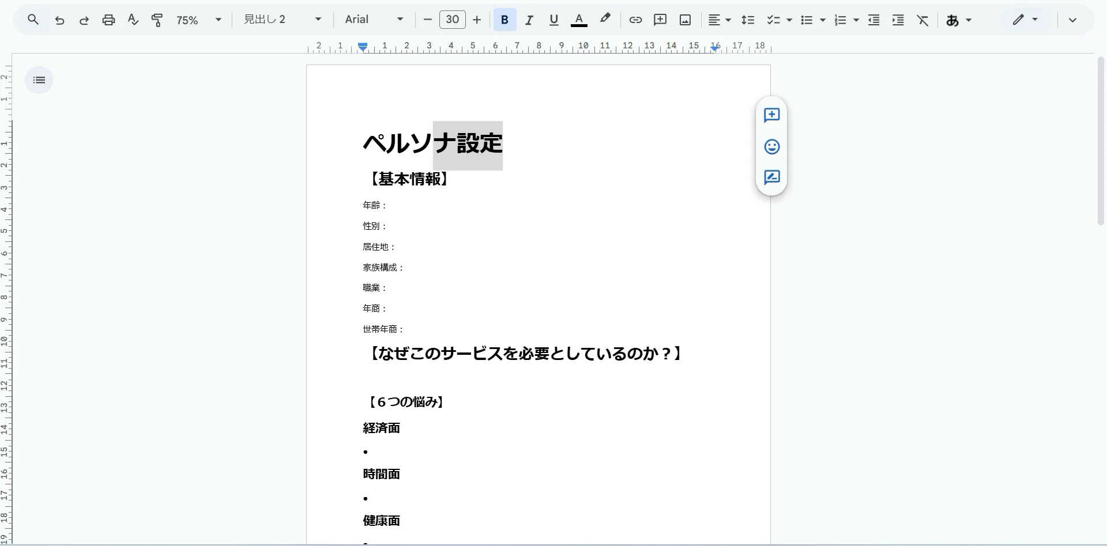This screenshot has width=1107, height=546.
Task: Insert a link with the chain icon
Action: [x=635, y=20]
